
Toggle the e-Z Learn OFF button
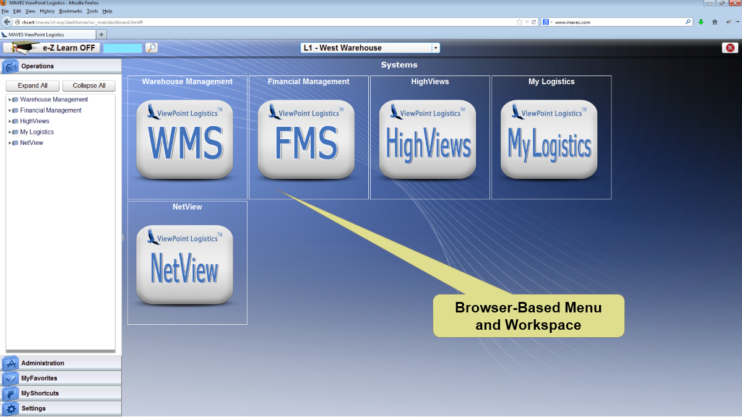pos(51,48)
